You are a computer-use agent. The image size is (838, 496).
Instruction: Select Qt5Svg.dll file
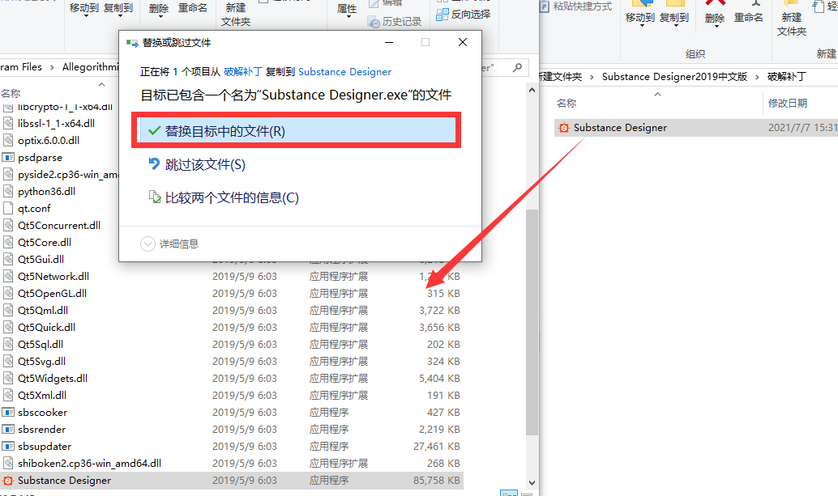click(41, 362)
